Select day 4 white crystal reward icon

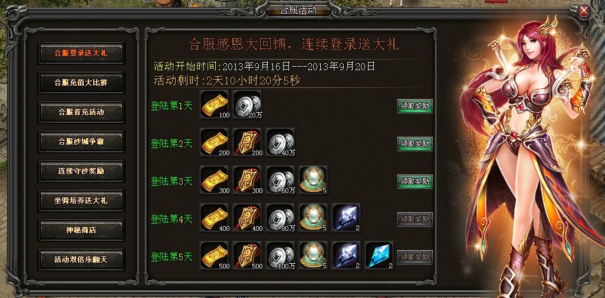click(347, 218)
